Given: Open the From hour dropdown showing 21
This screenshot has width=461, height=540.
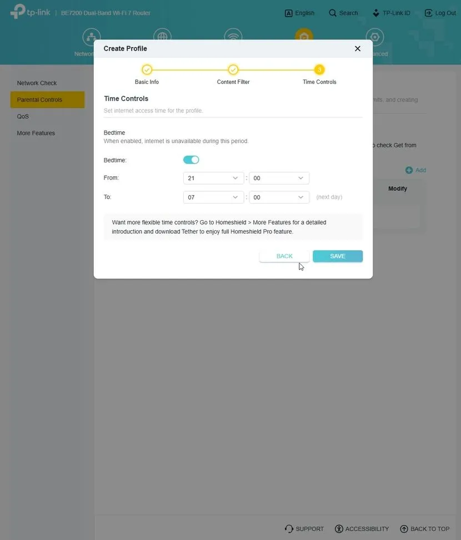Looking at the screenshot, I should [x=213, y=178].
